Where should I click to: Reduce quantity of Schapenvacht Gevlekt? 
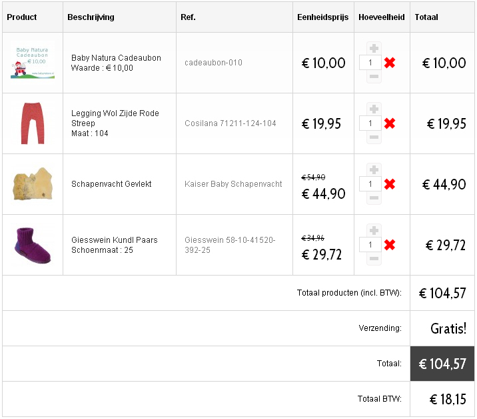pos(374,198)
